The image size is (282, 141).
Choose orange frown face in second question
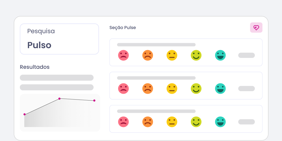pos(147,88)
